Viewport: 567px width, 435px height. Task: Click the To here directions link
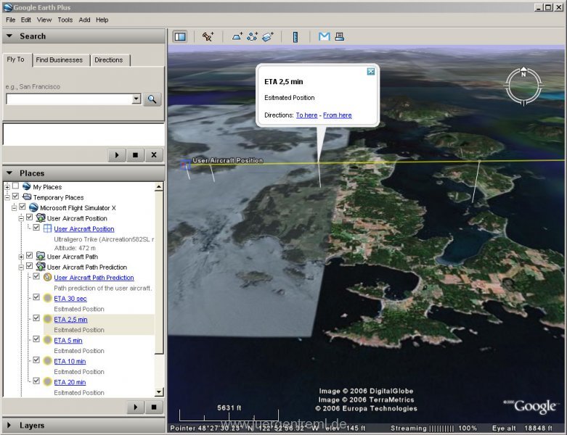coord(306,115)
